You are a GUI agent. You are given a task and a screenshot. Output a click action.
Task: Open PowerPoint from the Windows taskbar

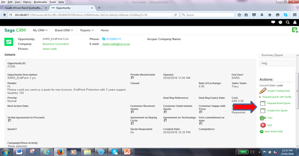click(127, 152)
